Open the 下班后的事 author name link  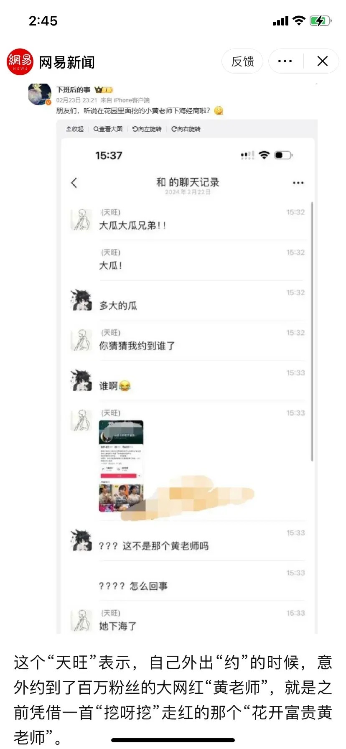[74, 90]
